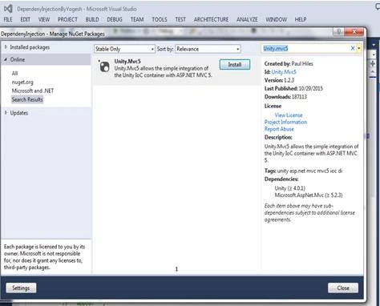The image size is (380, 306).
Task: Open the PROJECT menu
Action: (x=67, y=19)
